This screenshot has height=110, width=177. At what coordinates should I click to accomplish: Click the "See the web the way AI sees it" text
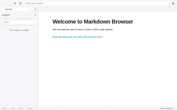pos(69,29)
